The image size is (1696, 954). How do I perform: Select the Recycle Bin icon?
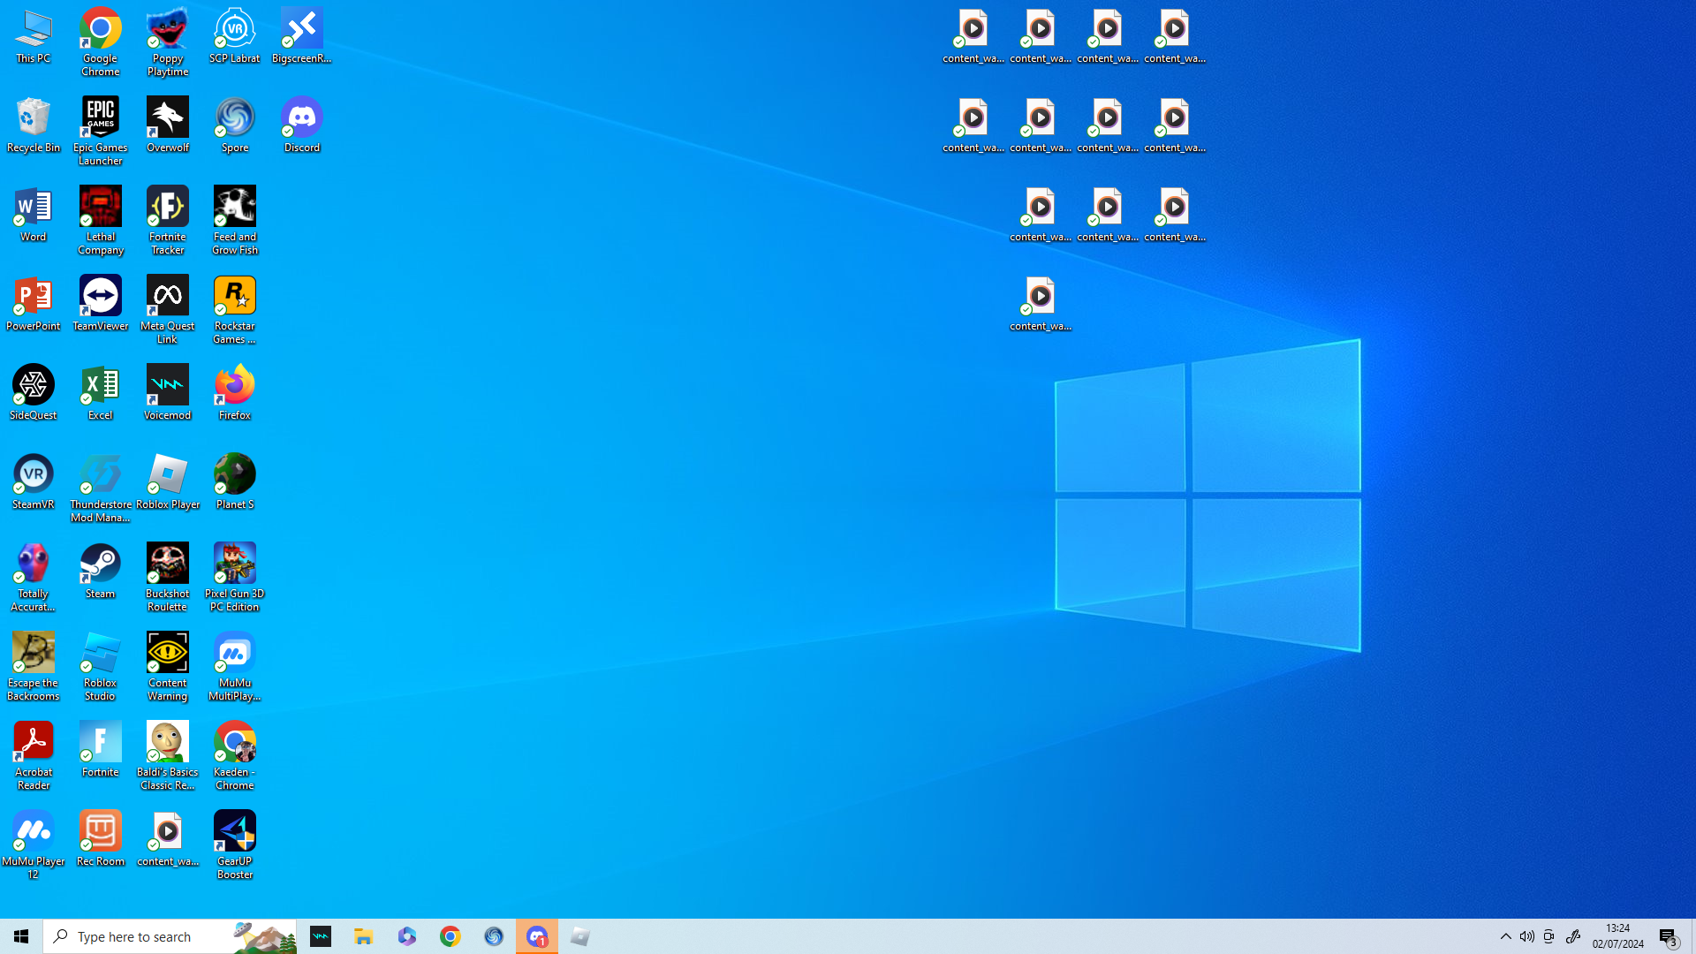point(34,125)
